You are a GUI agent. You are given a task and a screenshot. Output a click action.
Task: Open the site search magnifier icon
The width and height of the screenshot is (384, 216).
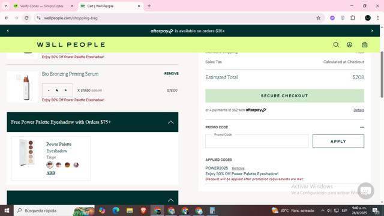pyautogui.click(x=336, y=44)
